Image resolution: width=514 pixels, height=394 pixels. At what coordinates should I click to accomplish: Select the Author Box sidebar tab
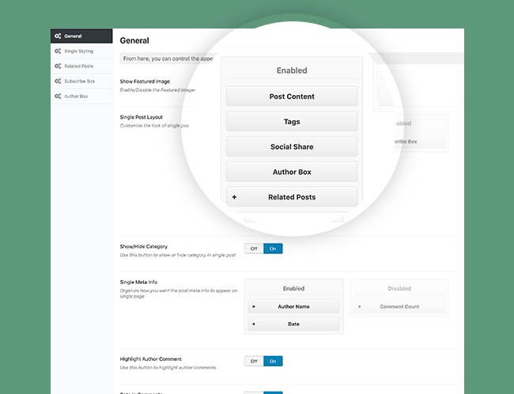pos(81,96)
